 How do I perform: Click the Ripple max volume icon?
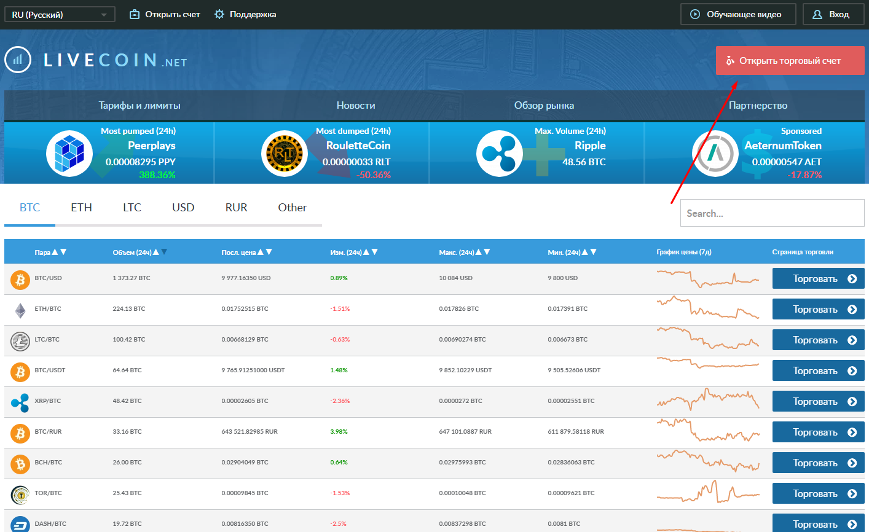499,154
